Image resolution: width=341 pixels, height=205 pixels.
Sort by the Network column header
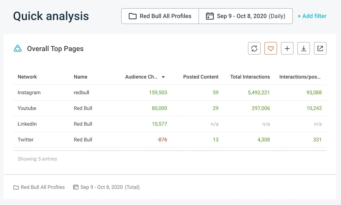pos(27,77)
